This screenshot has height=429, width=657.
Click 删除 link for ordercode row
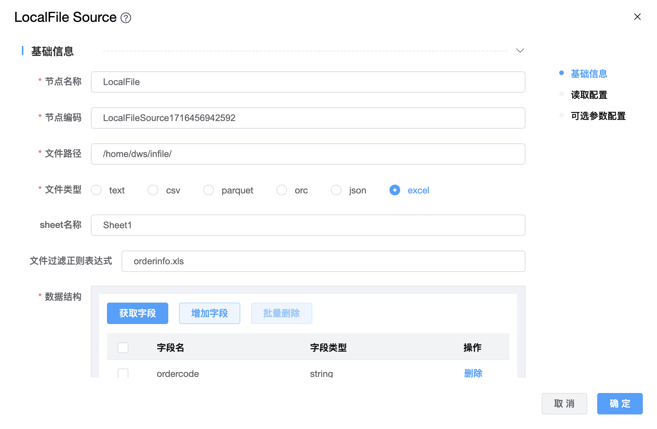473,373
